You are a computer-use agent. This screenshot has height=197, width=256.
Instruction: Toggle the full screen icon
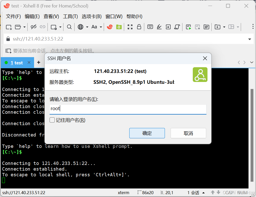coord(130,27)
